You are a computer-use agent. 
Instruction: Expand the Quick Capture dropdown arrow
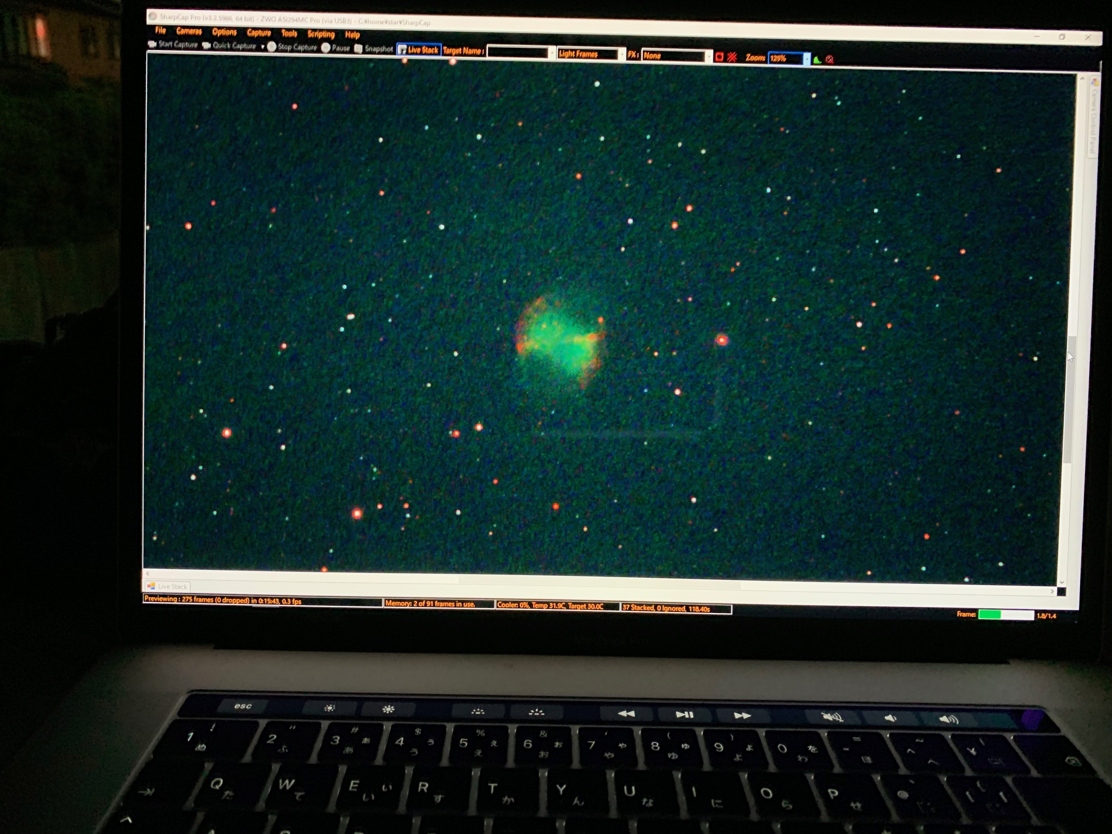point(262,47)
